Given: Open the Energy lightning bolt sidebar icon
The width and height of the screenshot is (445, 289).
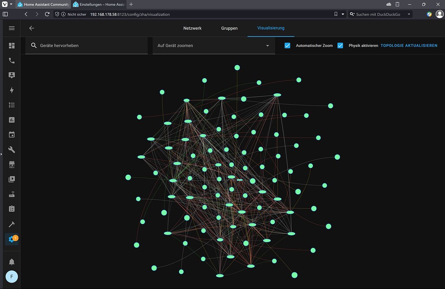Looking at the screenshot, I should click(12, 90).
